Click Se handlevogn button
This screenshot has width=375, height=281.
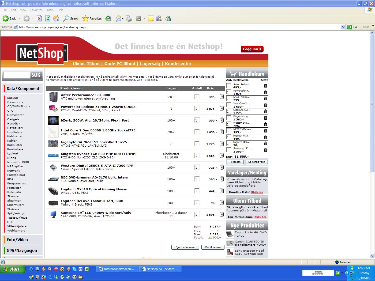pos(256,162)
